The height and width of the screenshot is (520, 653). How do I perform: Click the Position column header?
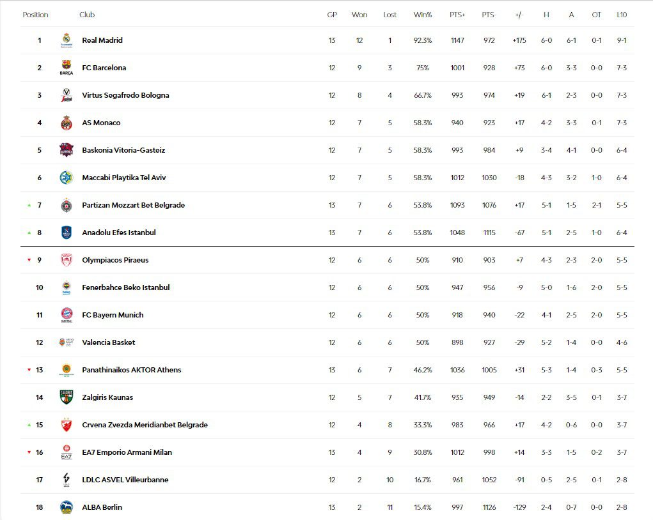[36, 15]
